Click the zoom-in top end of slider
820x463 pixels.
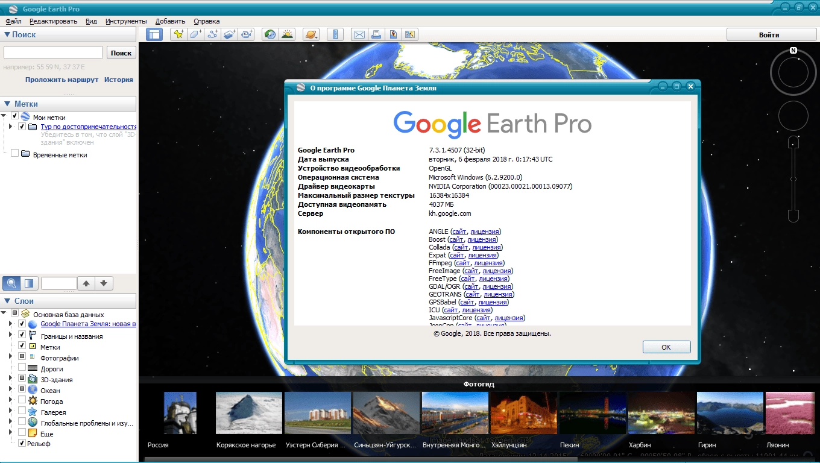pos(793,142)
